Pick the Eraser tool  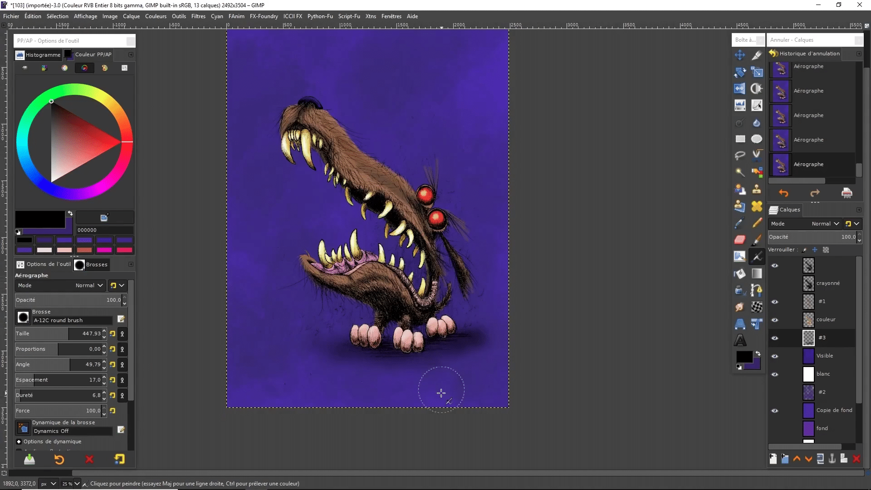pos(740,240)
